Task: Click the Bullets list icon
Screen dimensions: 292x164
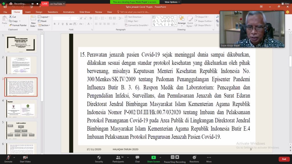Action: click(x=97, y=18)
